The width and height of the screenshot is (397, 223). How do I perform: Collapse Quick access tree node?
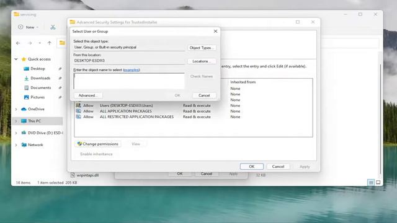pyautogui.click(x=16, y=59)
